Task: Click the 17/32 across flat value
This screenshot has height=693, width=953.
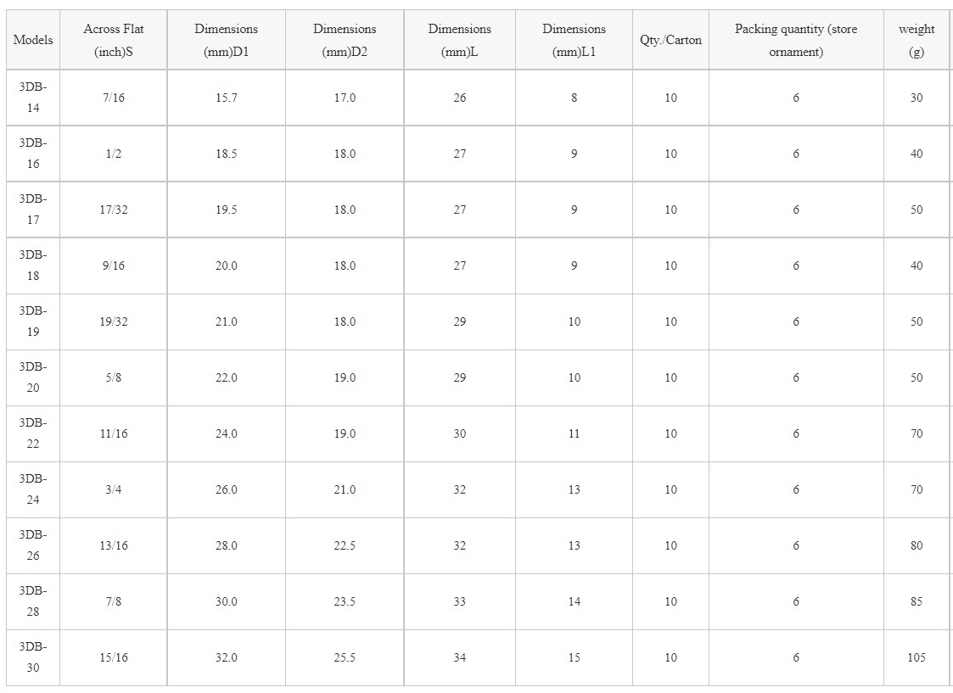Action: [x=114, y=210]
